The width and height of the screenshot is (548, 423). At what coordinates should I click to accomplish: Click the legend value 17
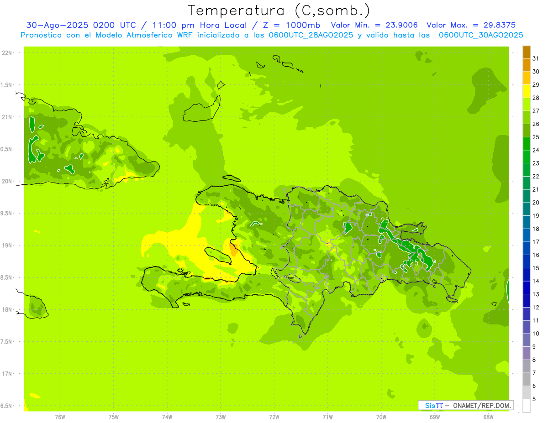[x=536, y=242]
